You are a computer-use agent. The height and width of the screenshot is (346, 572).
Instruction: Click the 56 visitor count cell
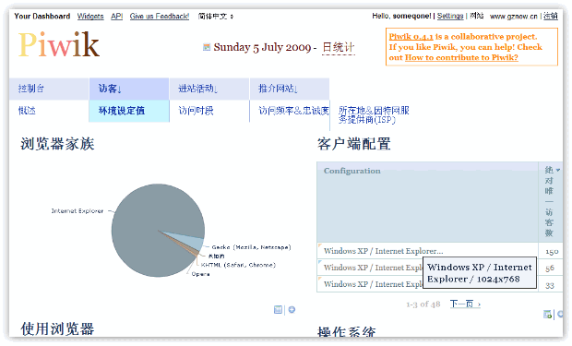click(x=550, y=268)
